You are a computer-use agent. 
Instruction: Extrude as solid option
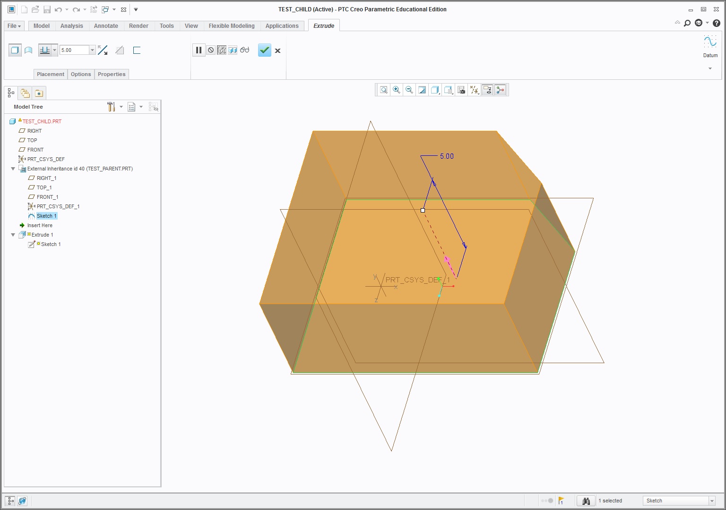pyautogui.click(x=15, y=50)
